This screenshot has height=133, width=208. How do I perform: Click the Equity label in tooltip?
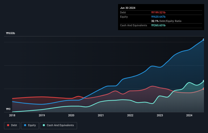coord(124,17)
